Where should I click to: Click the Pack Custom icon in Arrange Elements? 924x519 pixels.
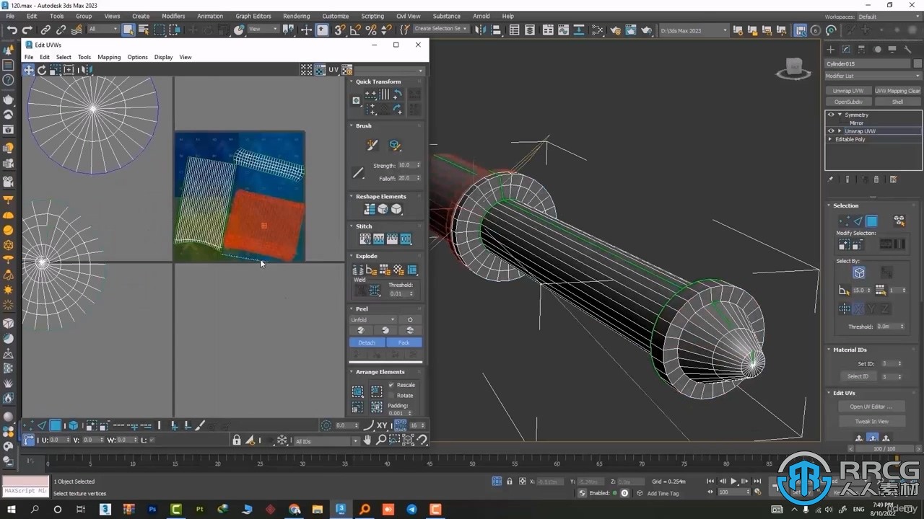pos(357,391)
